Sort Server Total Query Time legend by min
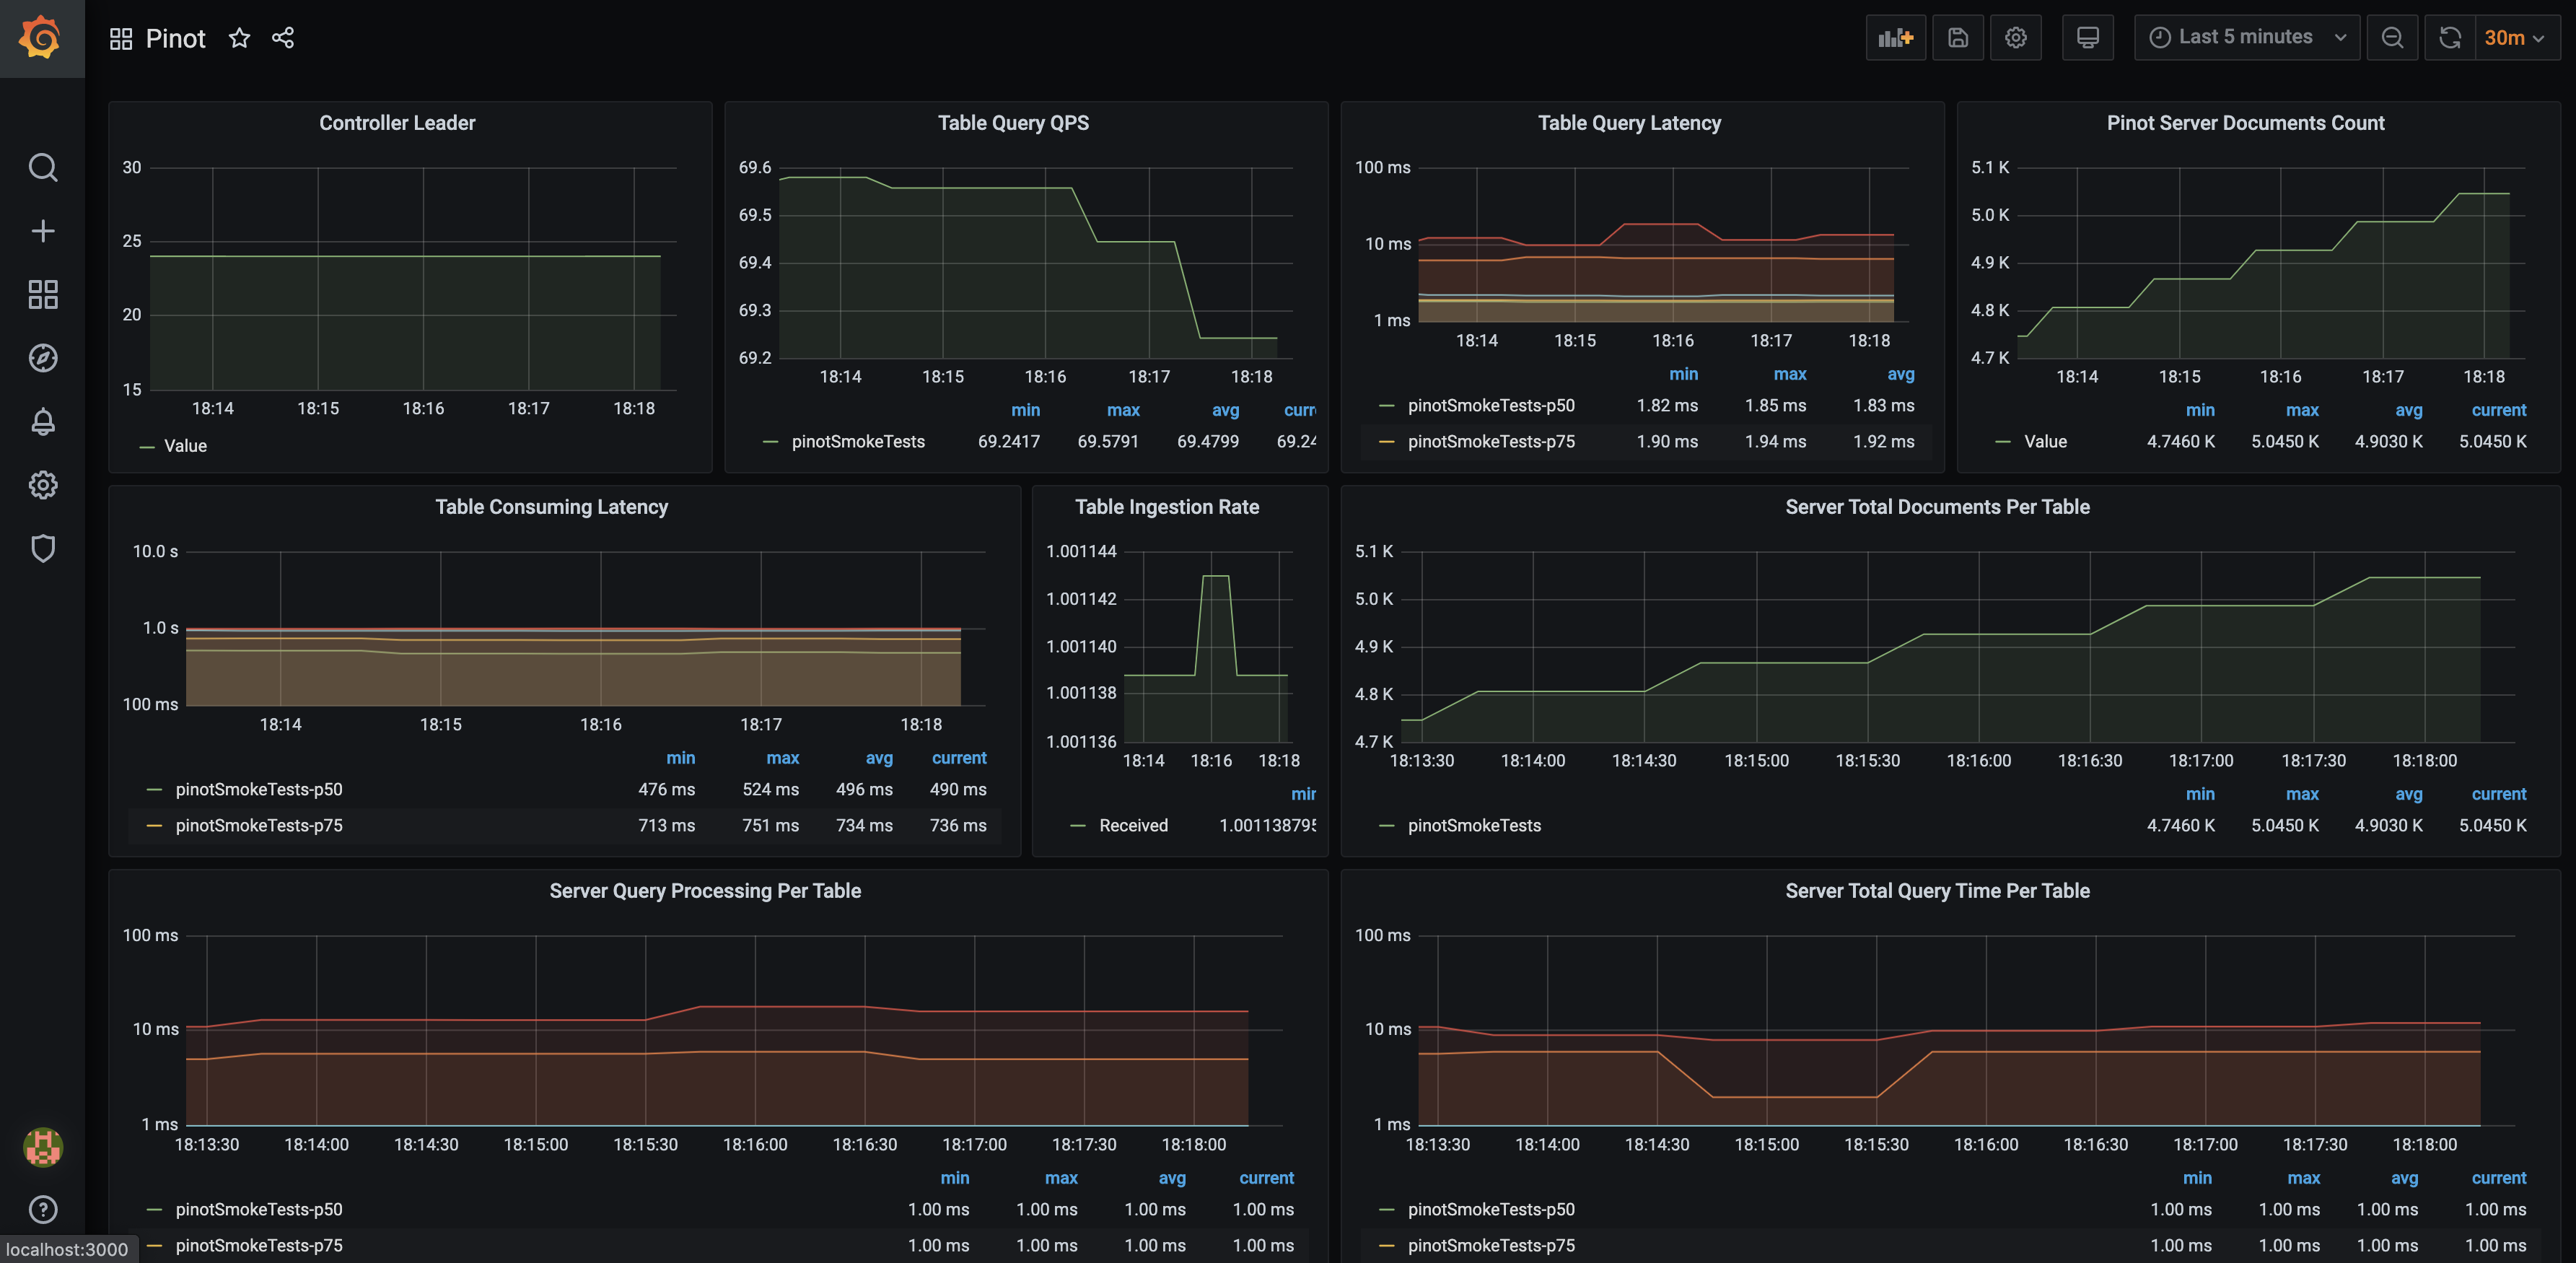Image resolution: width=2576 pixels, height=1263 pixels. point(2196,1178)
